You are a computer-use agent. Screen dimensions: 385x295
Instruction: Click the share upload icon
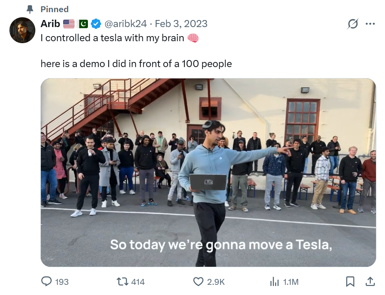(370, 281)
